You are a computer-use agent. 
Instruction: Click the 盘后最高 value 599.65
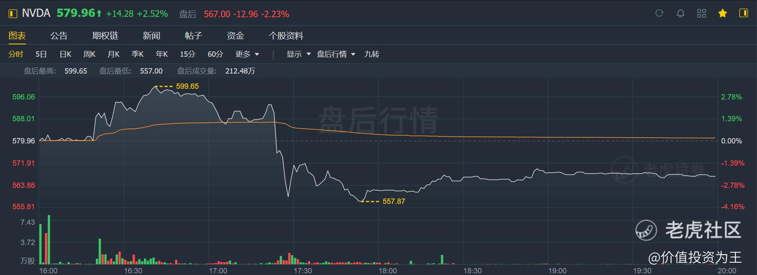point(76,71)
